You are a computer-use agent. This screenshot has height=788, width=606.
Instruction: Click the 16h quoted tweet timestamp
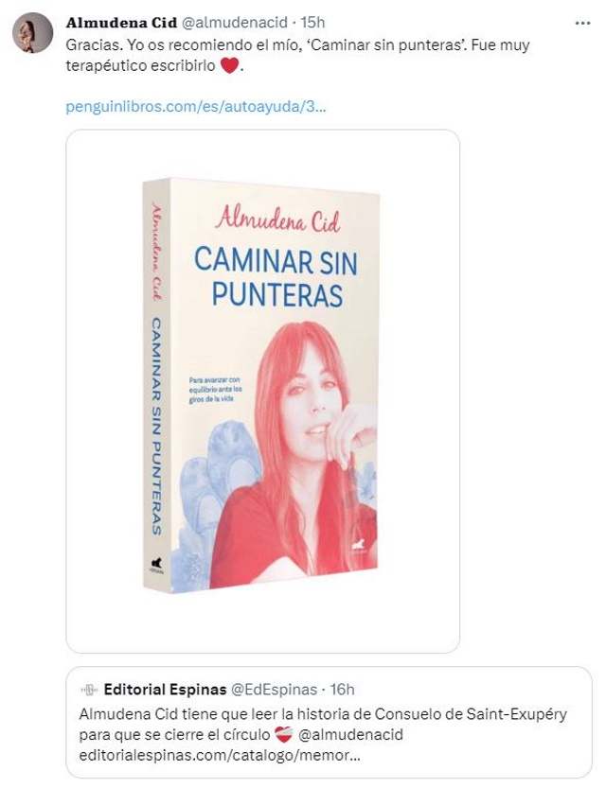(342, 690)
